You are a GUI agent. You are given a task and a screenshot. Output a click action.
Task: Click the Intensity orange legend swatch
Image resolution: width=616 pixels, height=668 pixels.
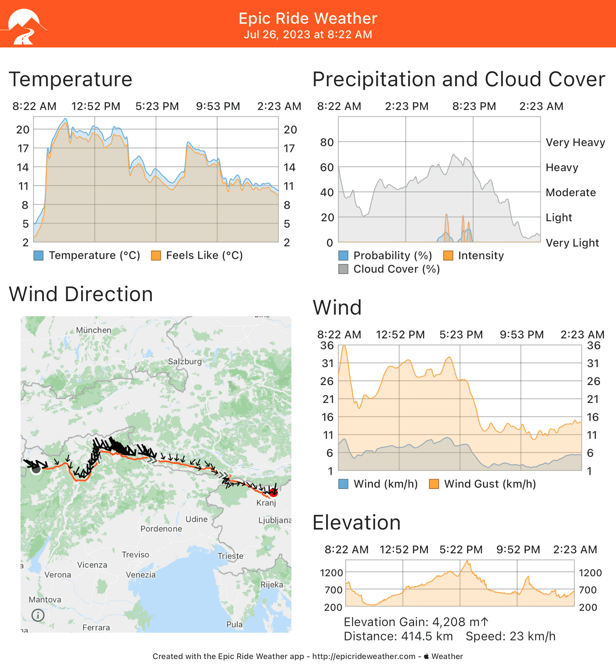[x=448, y=255]
